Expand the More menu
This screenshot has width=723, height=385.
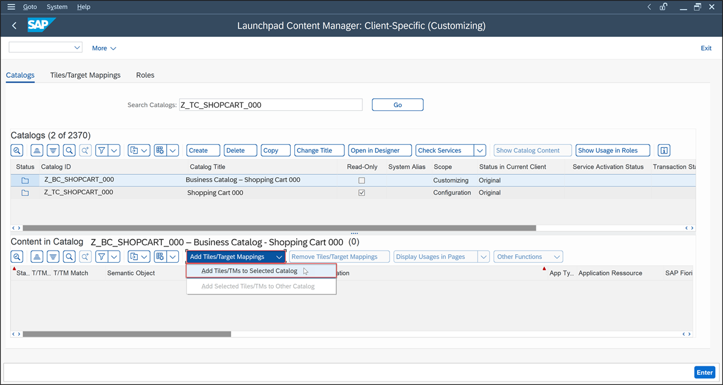pos(104,48)
